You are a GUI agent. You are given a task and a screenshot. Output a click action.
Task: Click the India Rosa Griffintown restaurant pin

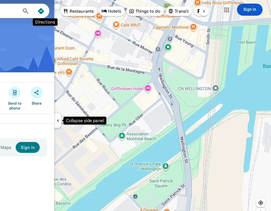pos(197,3)
